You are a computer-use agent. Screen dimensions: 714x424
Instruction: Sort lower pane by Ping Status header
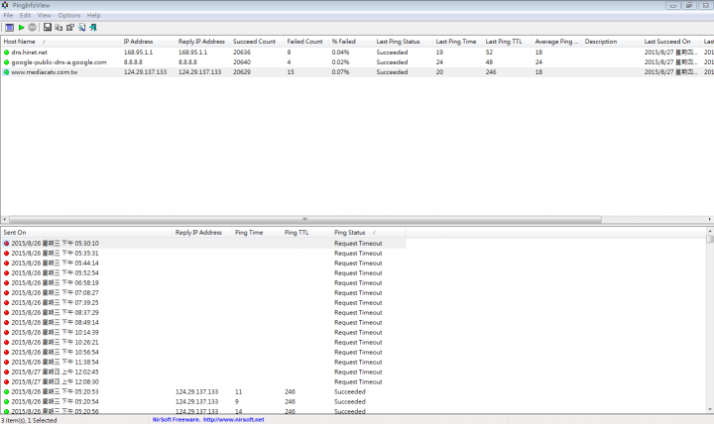[349, 232]
